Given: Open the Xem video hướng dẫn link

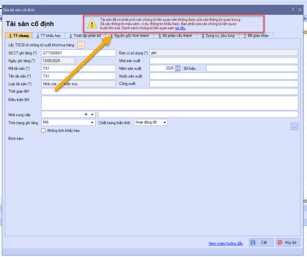Looking at the screenshot, I should (x=225, y=243).
